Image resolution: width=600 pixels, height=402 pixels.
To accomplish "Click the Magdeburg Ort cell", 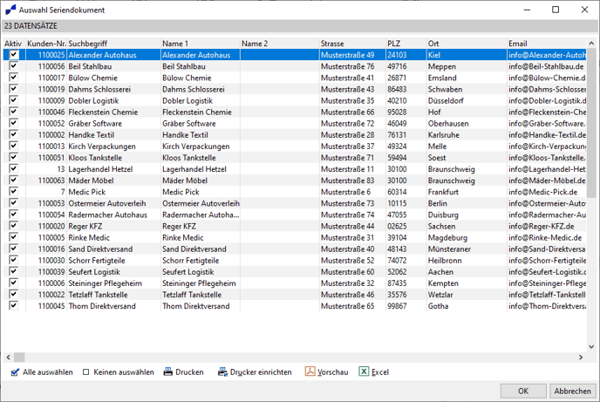I will (x=467, y=237).
